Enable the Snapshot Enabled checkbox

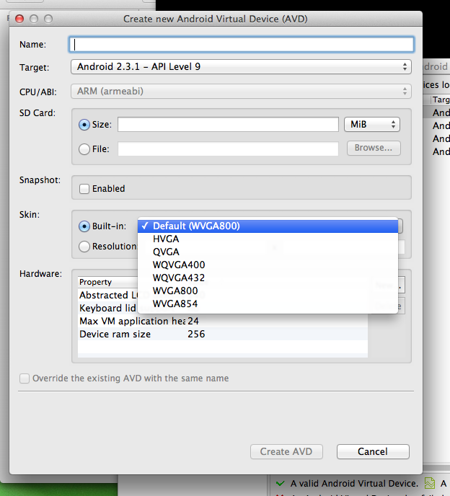84,189
